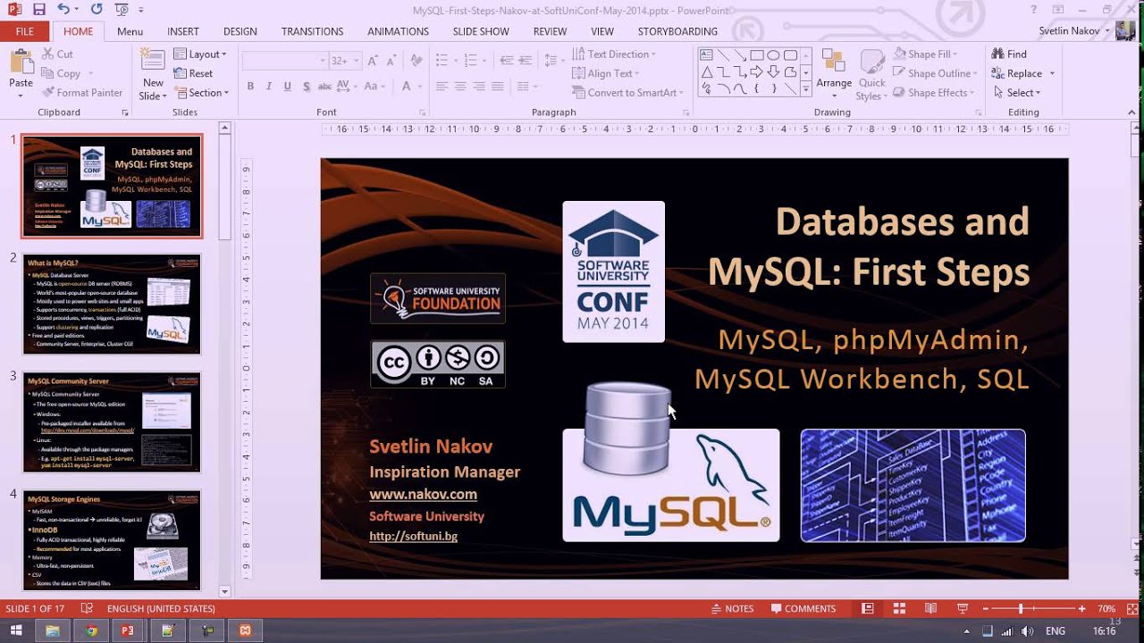The width and height of the screenshot is (1144, 643).
Task: Select the text box shape in gallery
Action: pos(707,55)
